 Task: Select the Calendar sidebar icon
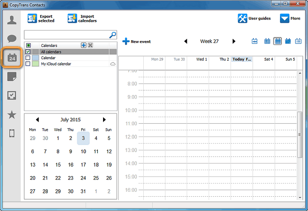pos(12,58)
